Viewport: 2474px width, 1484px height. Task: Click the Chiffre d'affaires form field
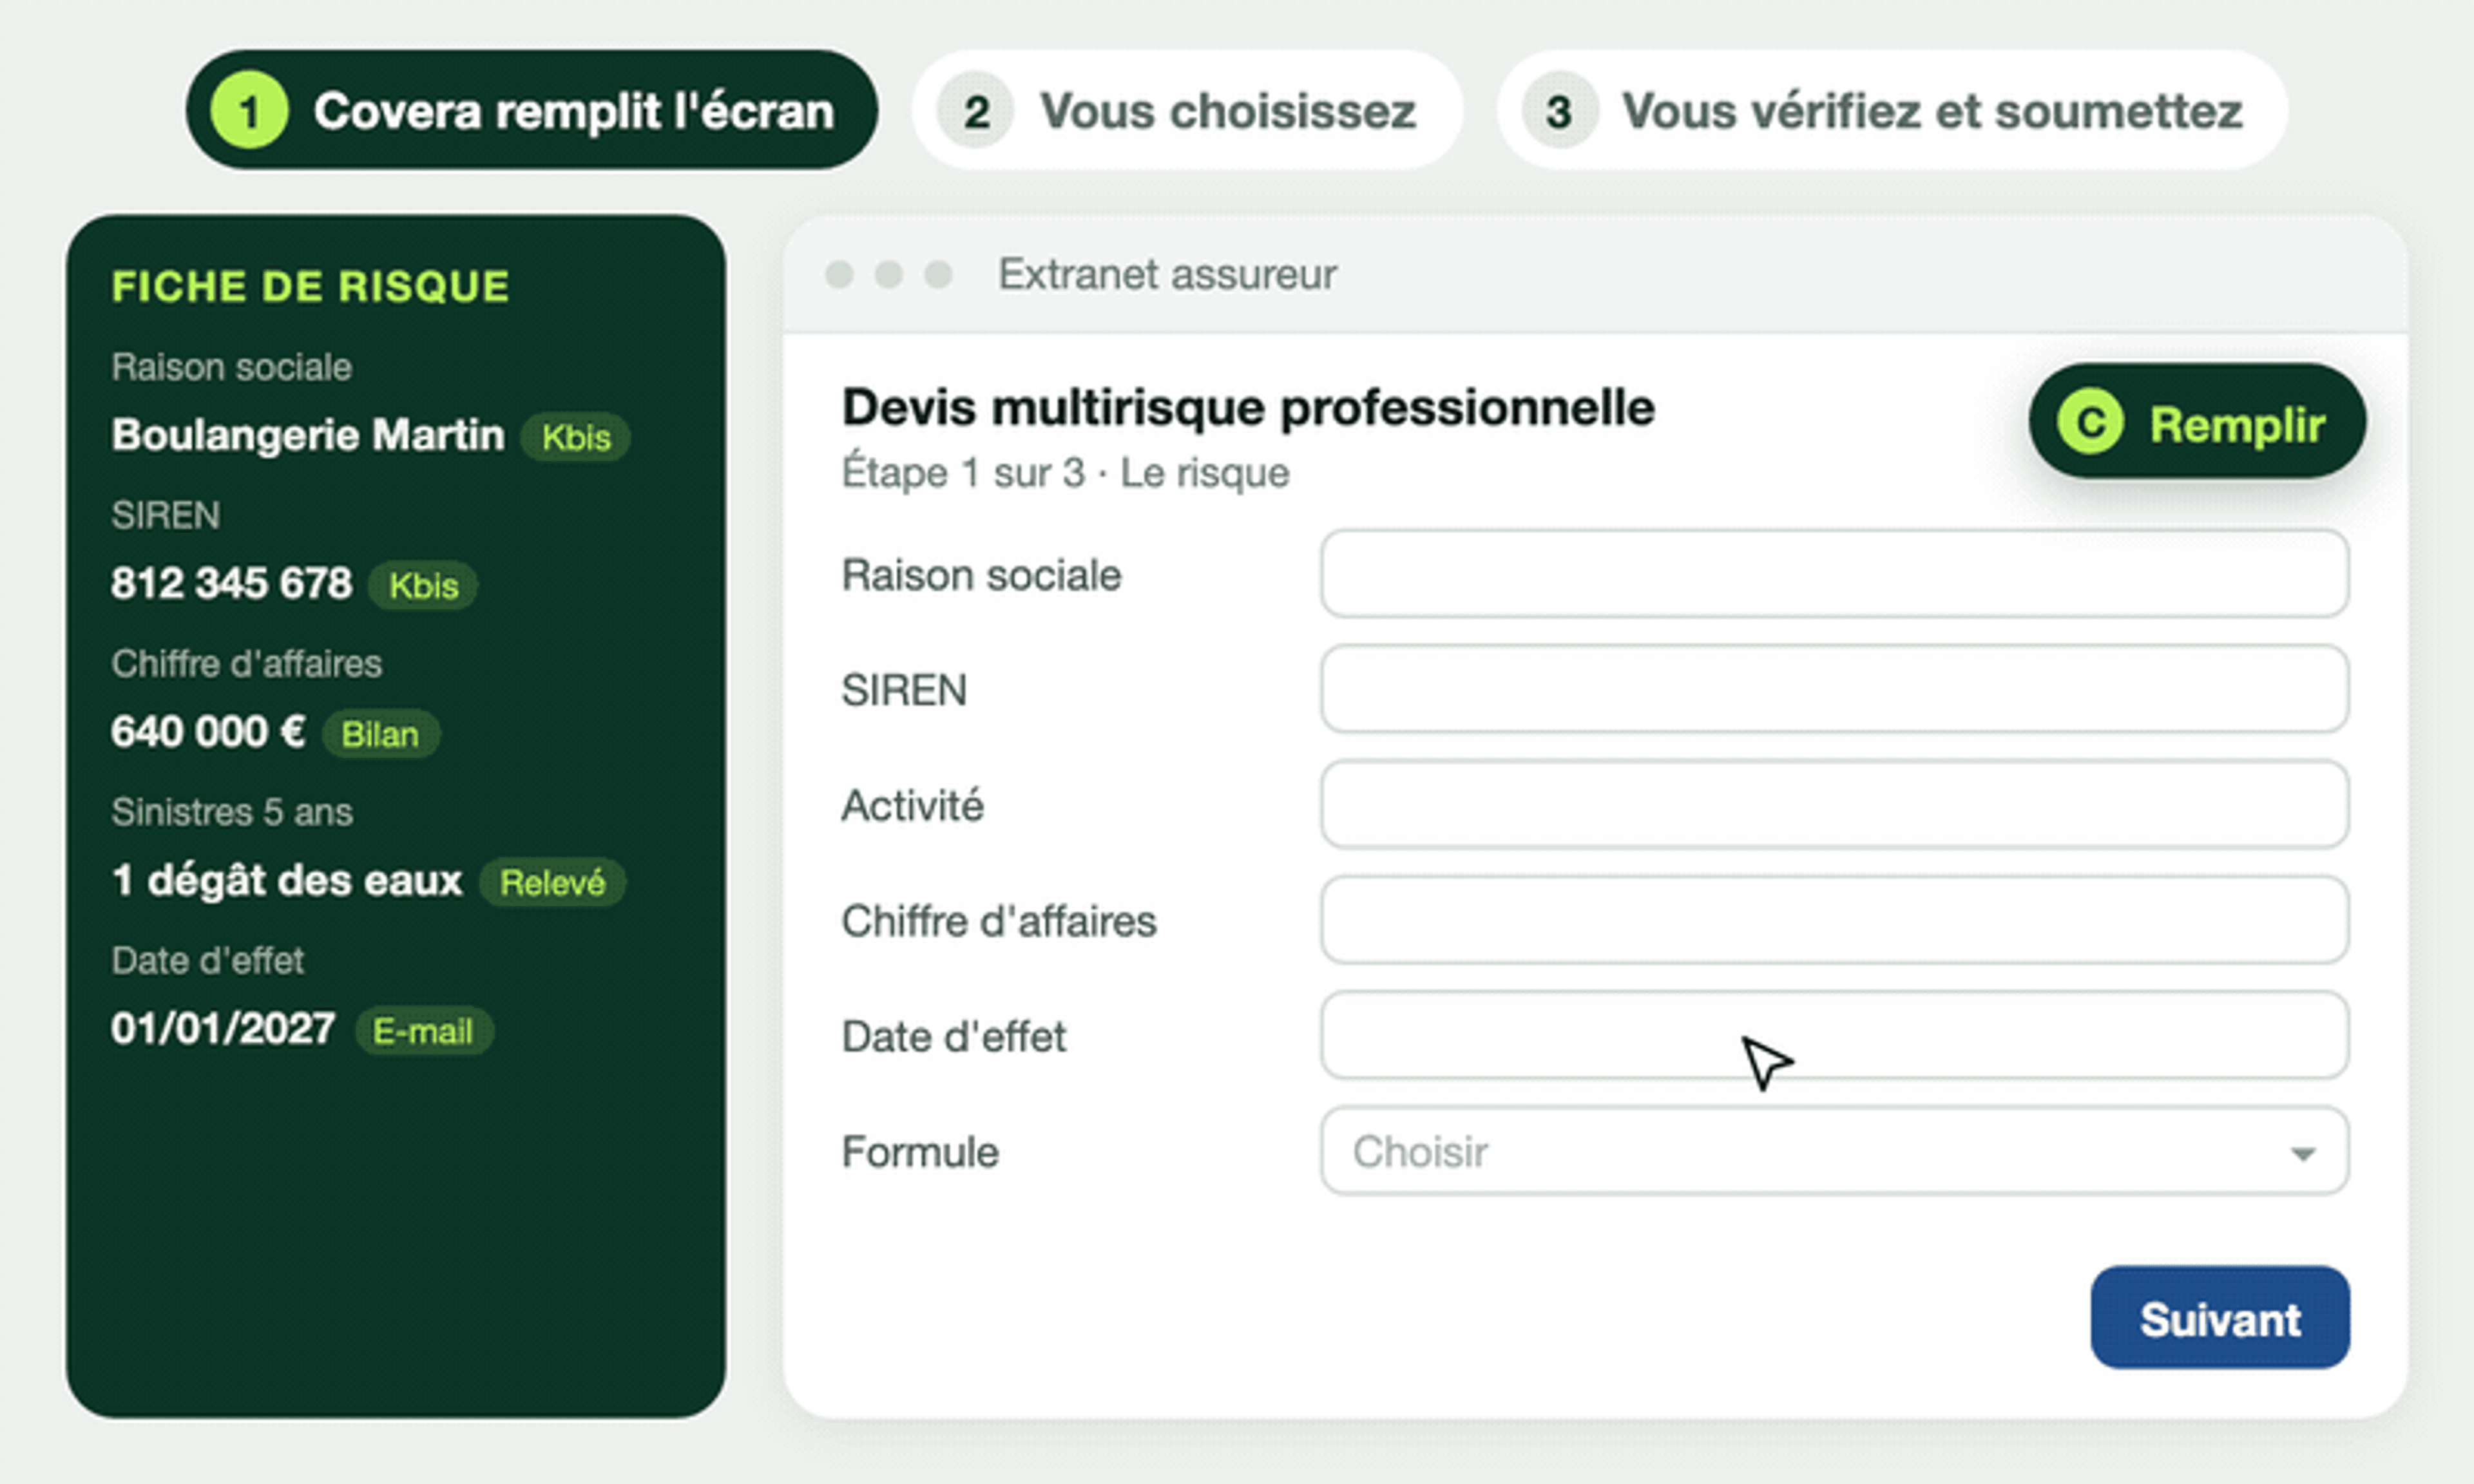point(1834,920)
